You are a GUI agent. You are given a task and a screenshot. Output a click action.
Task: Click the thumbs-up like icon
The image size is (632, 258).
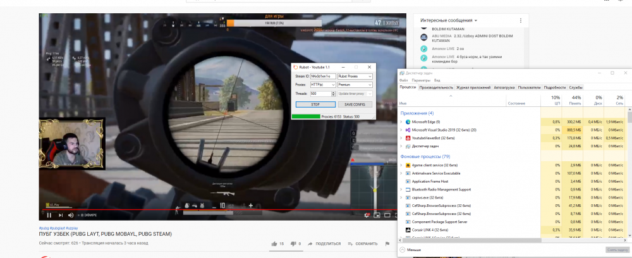tap(274, 243)
